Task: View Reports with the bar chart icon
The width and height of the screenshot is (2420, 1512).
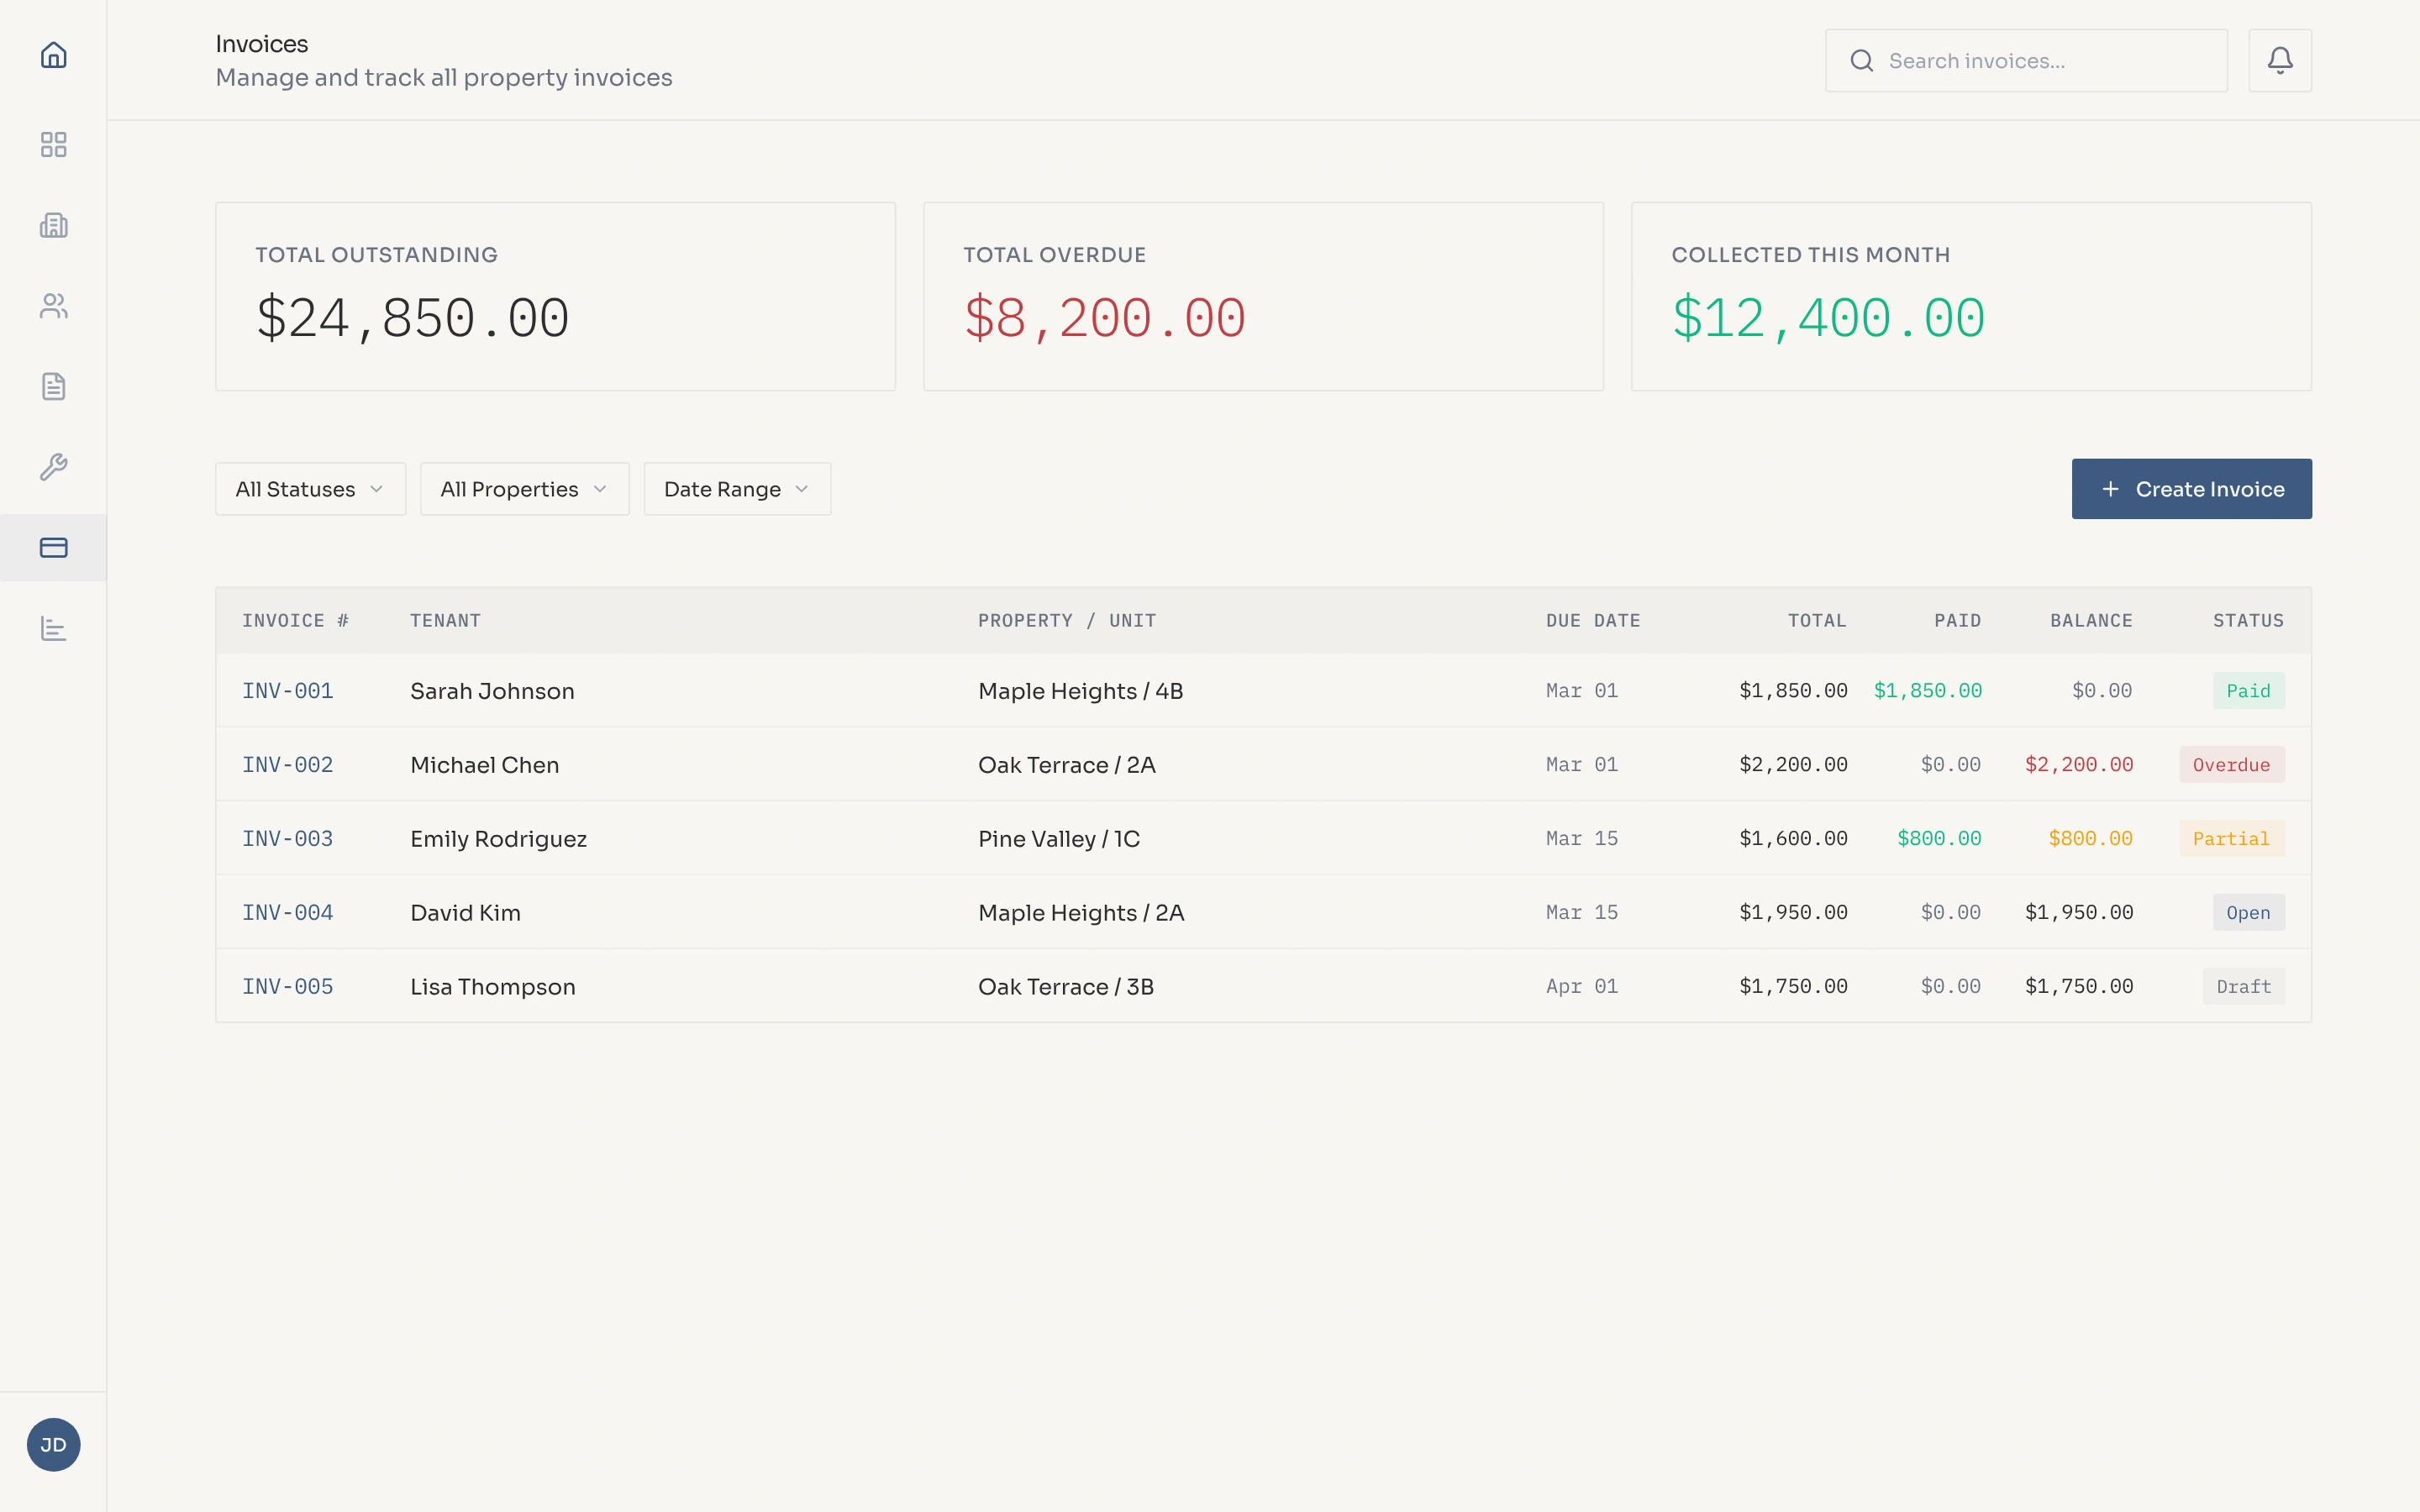Action: 53,629
